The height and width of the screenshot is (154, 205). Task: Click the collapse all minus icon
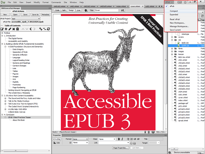pos(45,29)
